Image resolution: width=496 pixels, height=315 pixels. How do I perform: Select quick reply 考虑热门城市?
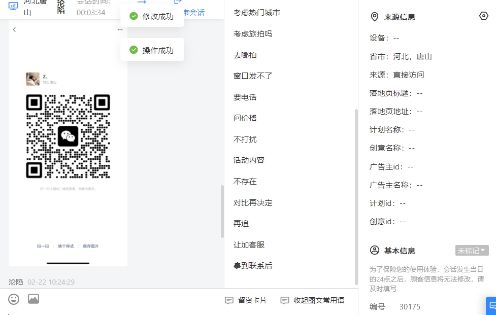click(x=256, y=13)
